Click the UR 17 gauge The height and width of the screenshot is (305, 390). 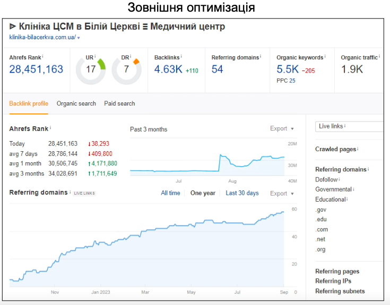click(x=91, y=70)
